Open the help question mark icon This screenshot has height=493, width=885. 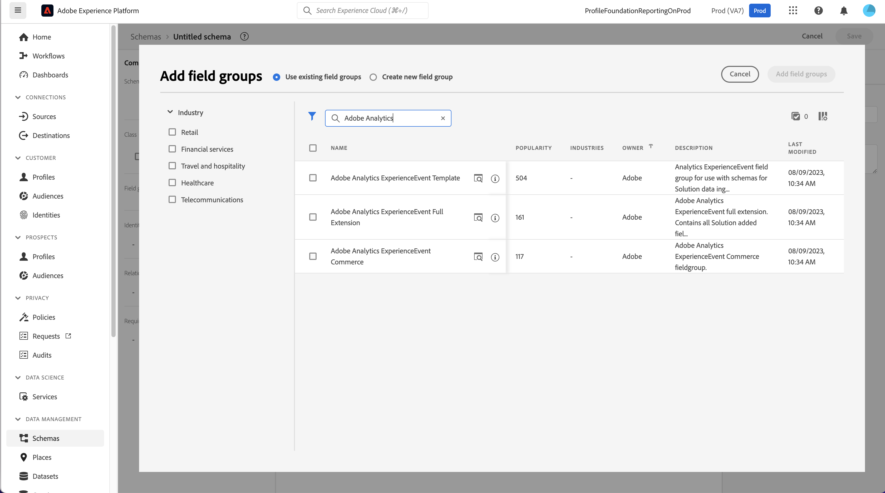(x=818, y=11)
